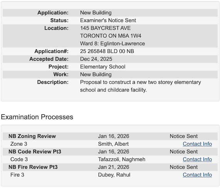
Task: Click the Jan 21, 2026 fire review date
Action: [x=114, y=167]
